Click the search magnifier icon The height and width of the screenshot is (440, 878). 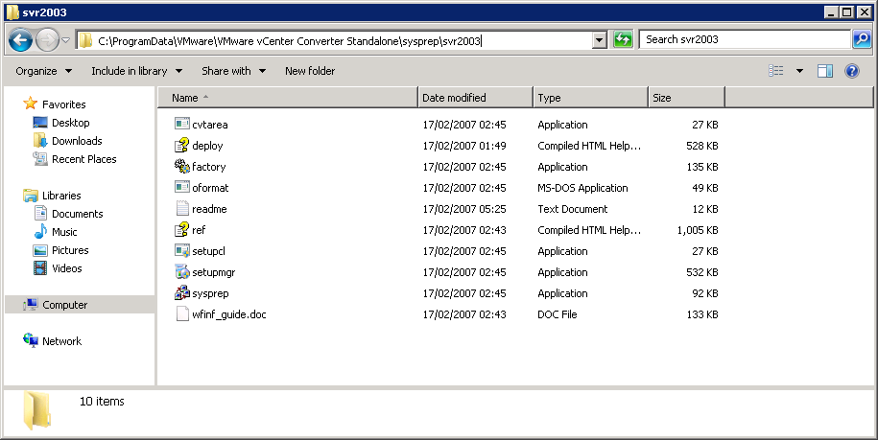click(861, 39)
